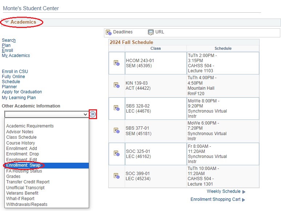Open deadlines icon for SBS 328-02
The height and width of the screenshot is (211, 281).
coord(116,108)
